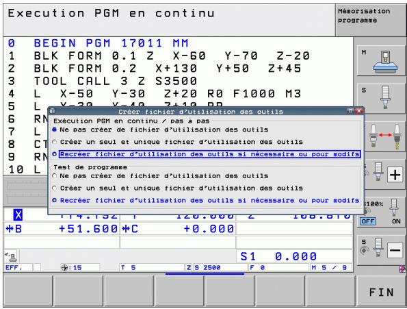The width and height of the screenshot is (407, 309).
Task: Select highlighted 'Recréer fichier' under Exécution PGM
Action: (x=207, y=154)
